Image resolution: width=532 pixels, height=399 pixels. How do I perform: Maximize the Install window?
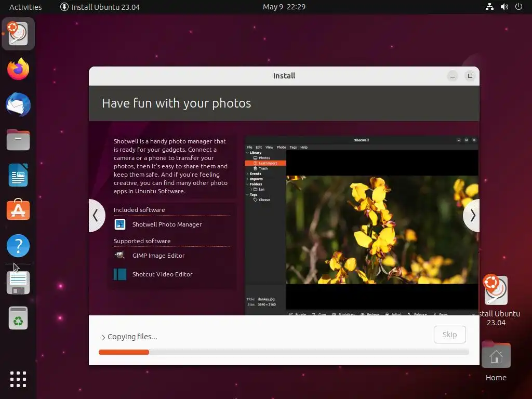[470, 76]
